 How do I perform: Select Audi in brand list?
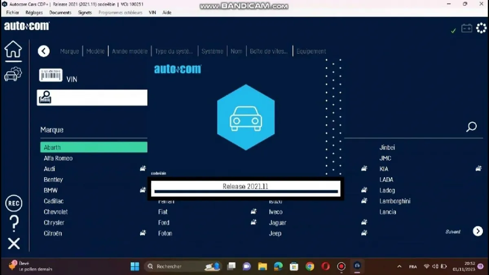[49, 169]
